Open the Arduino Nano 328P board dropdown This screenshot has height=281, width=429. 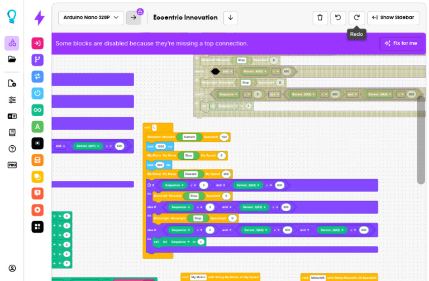tap(91, 18)
